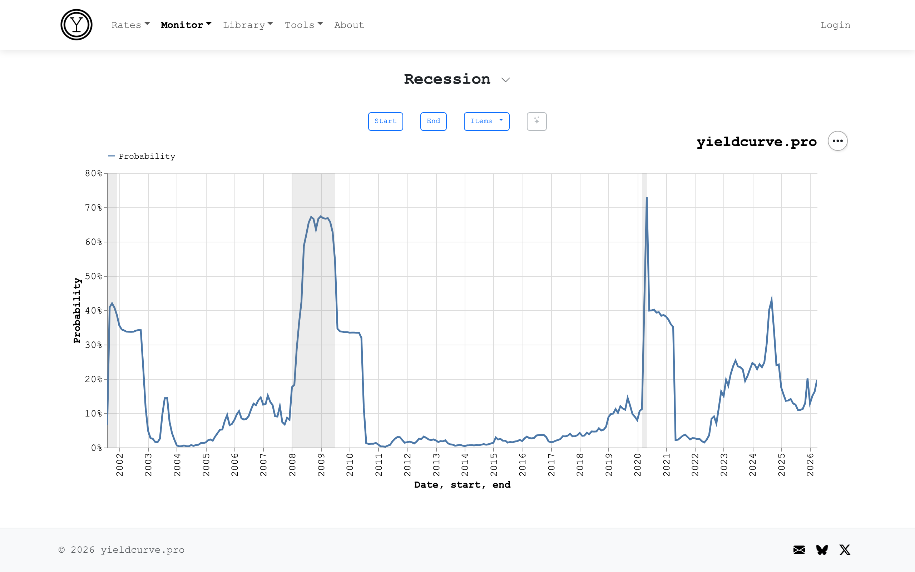
Task: Expand the Rates navigation dropdown
Action: (130, 25)
